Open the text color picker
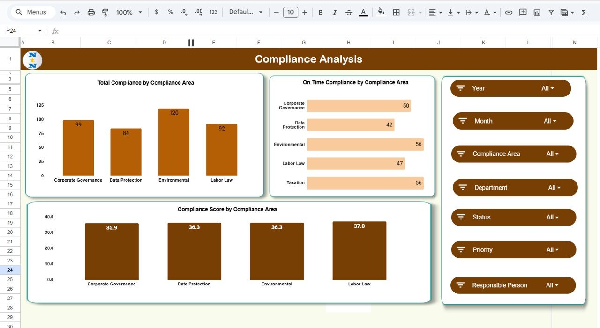 (363, 12)
